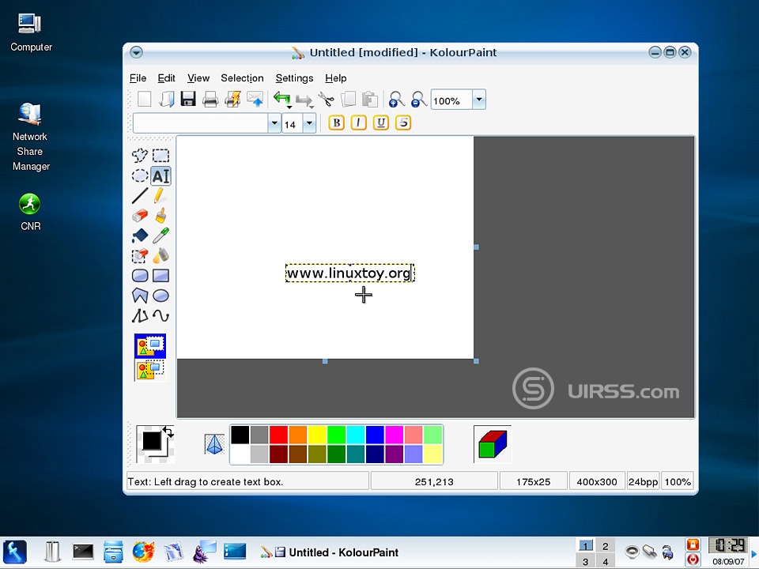Toggle Underline text formatting
Viewport: 759px width, 569px height.
381,123
